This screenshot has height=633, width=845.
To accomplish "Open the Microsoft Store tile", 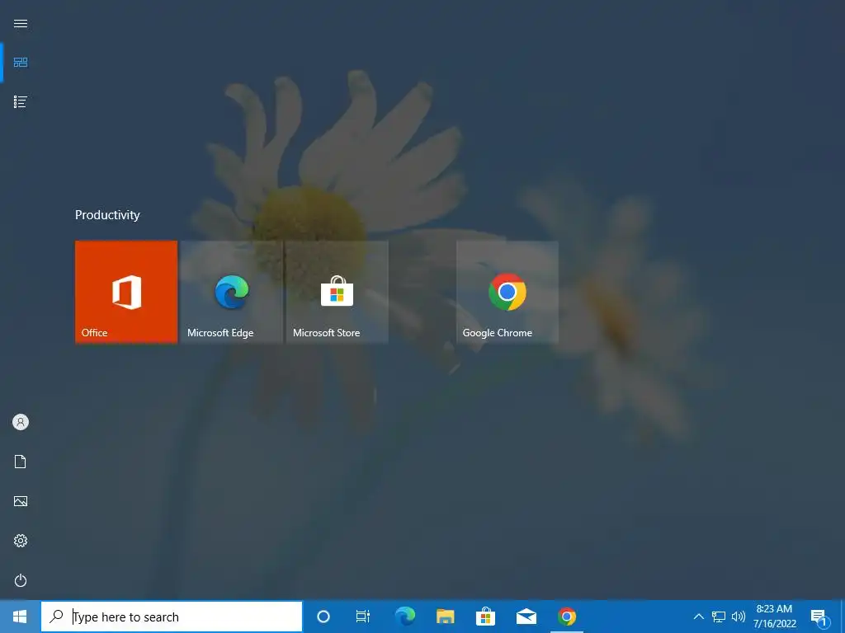I will 338,292.
